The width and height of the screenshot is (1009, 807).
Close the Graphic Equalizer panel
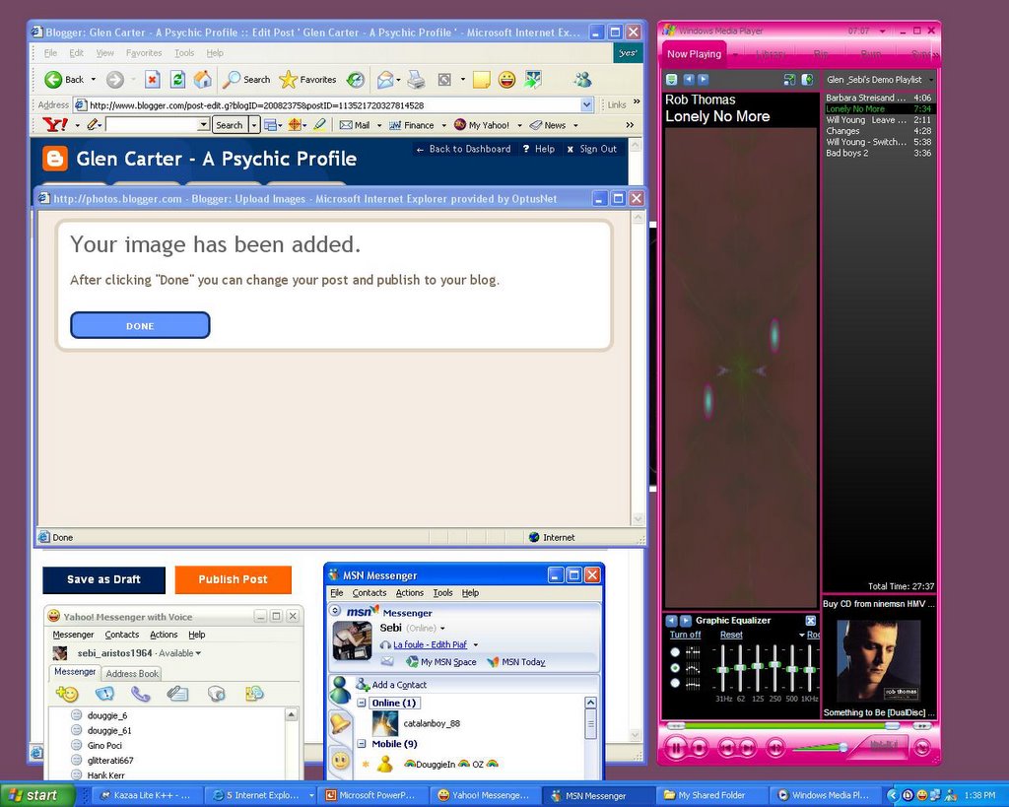pyautogui.click(x=811, y=621)
